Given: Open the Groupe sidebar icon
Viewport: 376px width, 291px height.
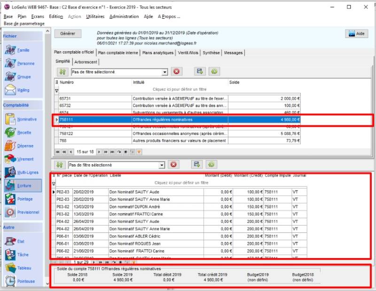Looking at the screenshot, I should point(10,77).
